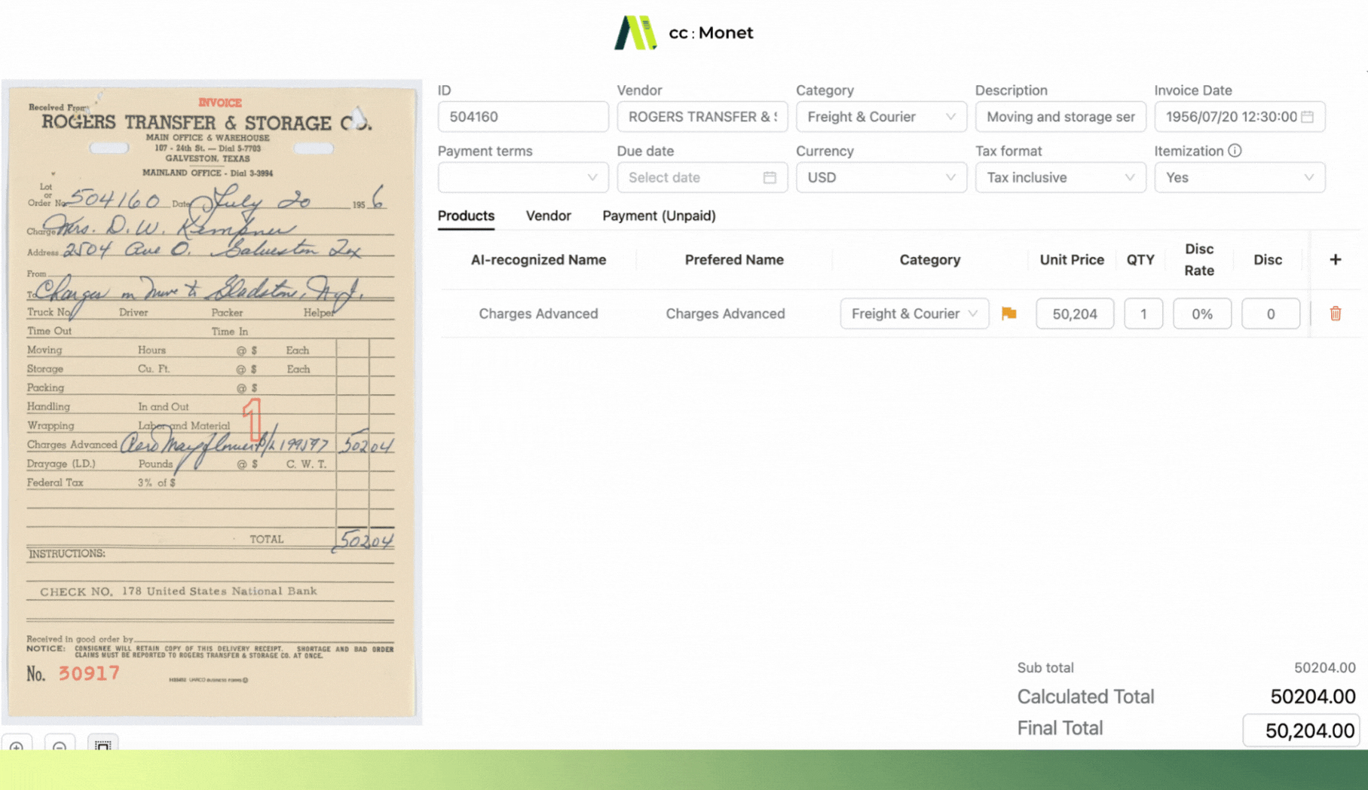Click the QTY field showing 1
The image size is (1368, 790).
(x=1143, y=314)
